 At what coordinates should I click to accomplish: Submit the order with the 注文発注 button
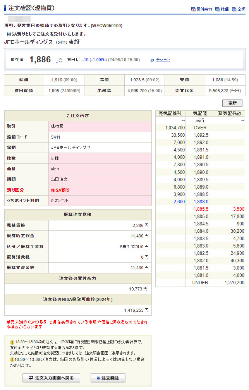point(108,378)
